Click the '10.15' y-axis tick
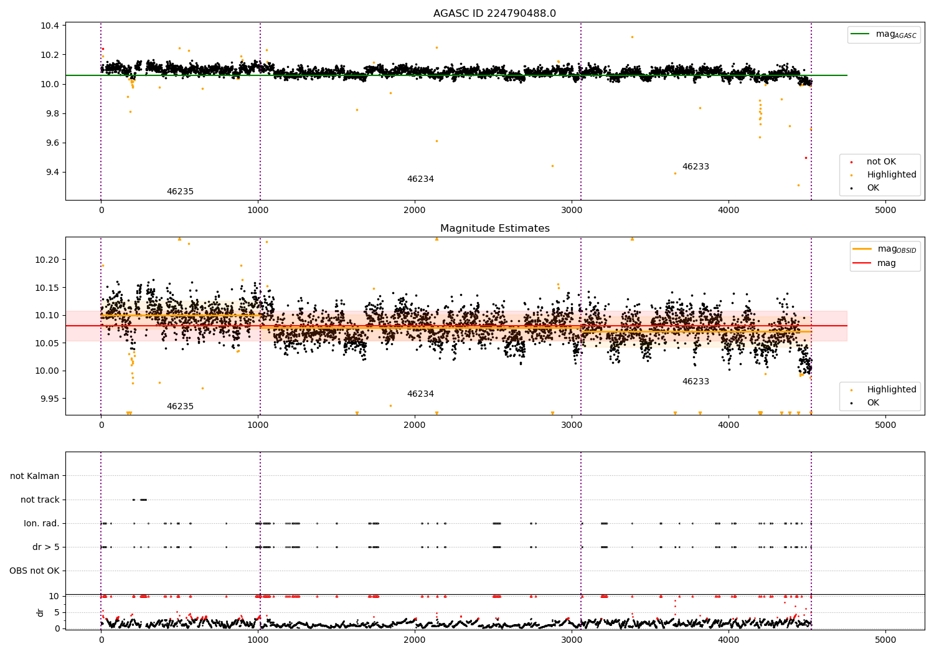The width and height of the screenshot is (934, 654). 48,288
